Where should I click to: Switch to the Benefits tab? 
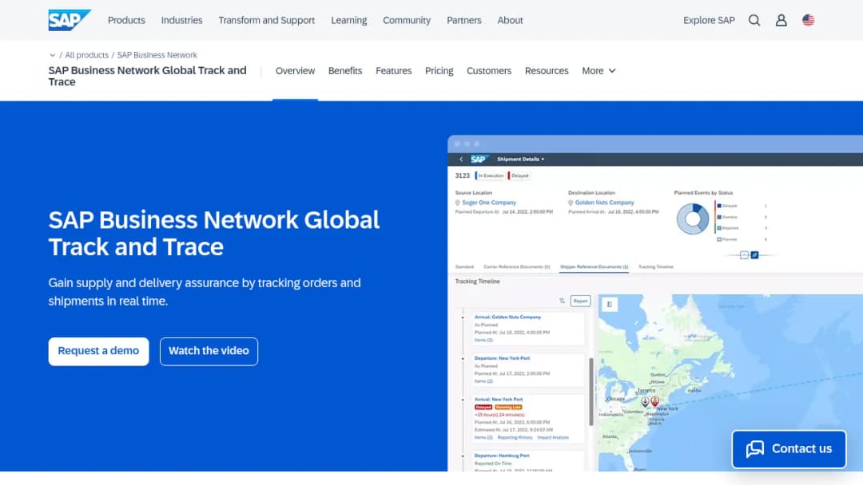345,71
